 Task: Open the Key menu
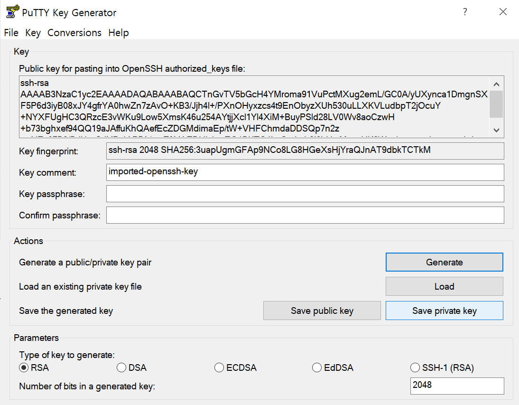click(x=33, y=32)
